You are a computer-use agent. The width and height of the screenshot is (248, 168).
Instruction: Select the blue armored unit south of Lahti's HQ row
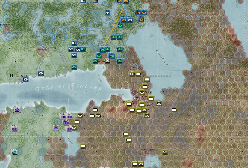click(74, 55)
